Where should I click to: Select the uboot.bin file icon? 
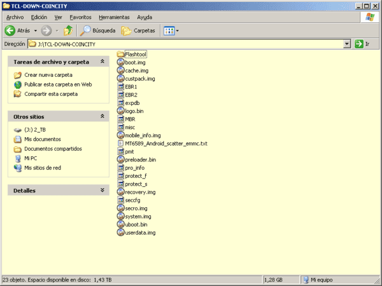click(120, 224)
